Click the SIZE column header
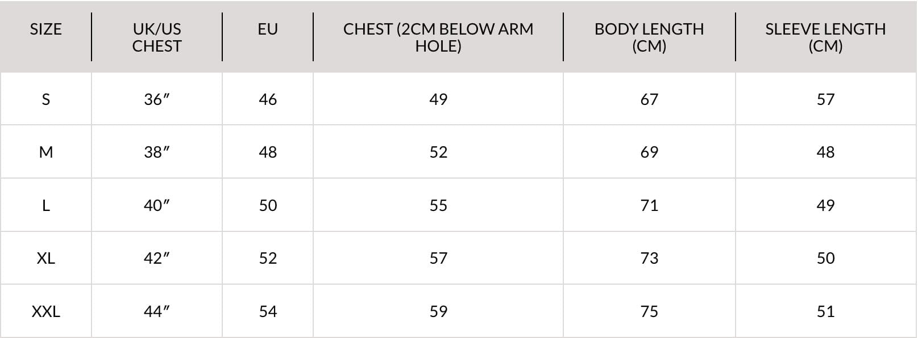 (45, 29)
